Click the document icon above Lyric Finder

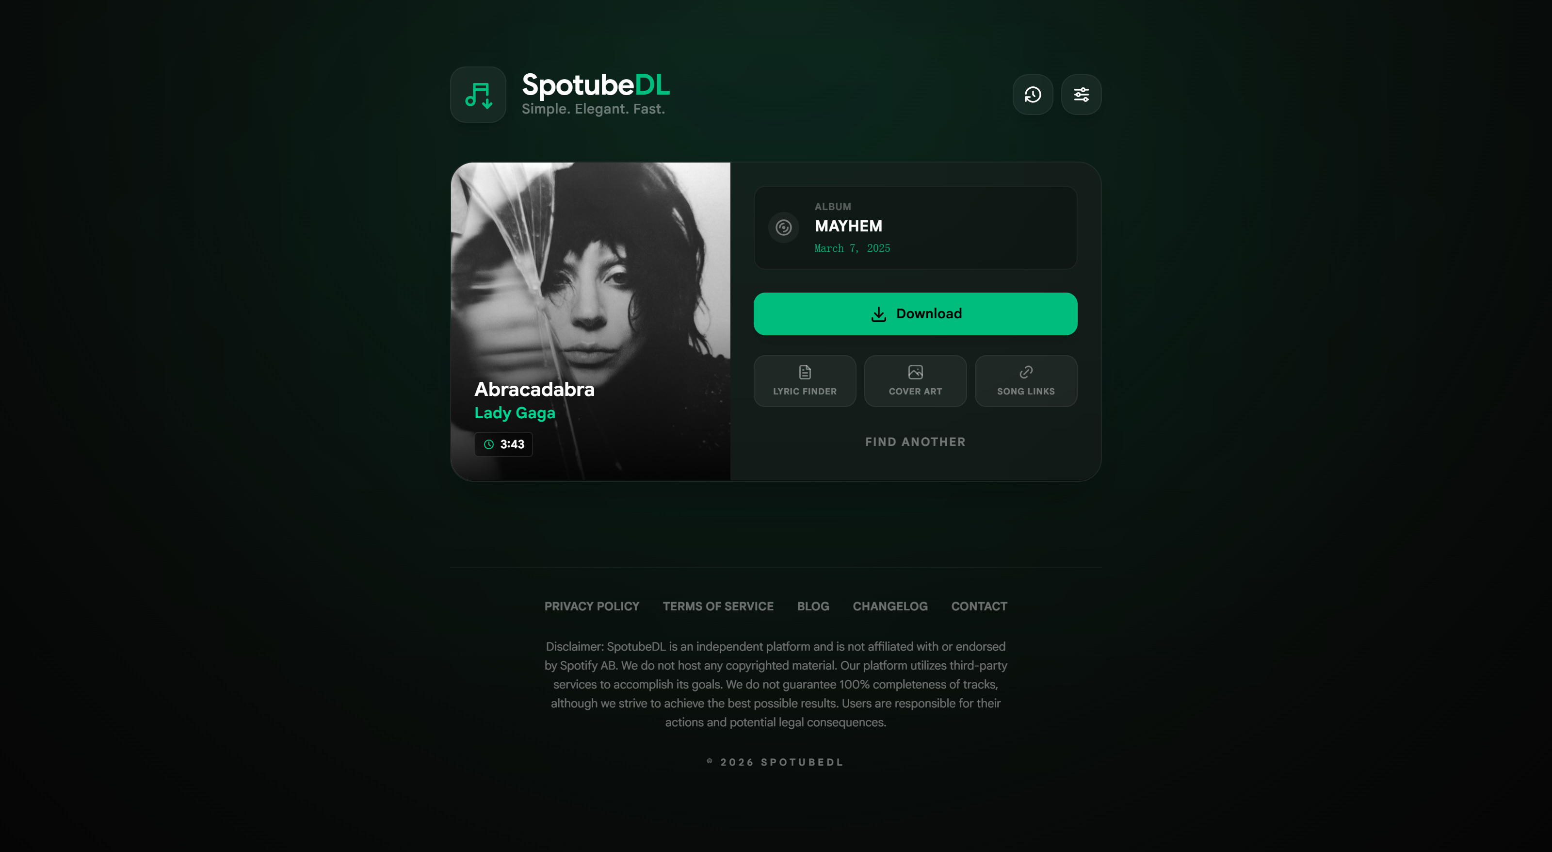805,372
